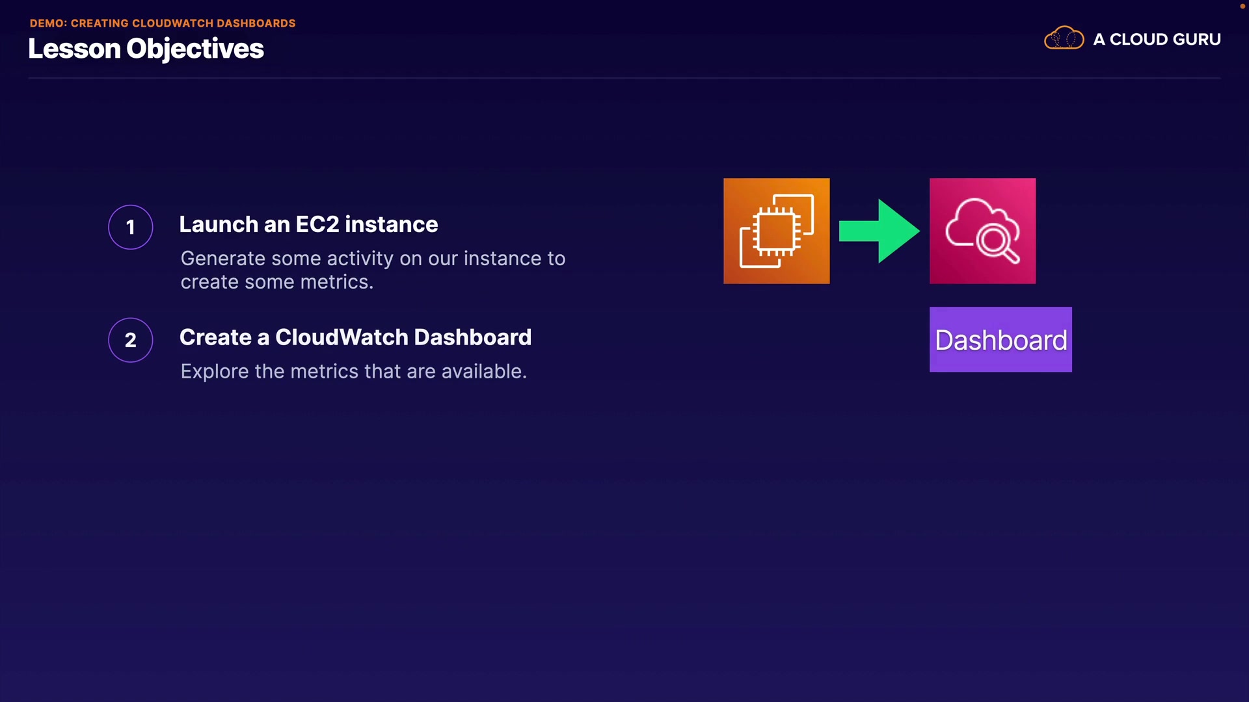Click the word 'CloudWatch' in second objective
The image size is (1249, 702).
(342, 337)
